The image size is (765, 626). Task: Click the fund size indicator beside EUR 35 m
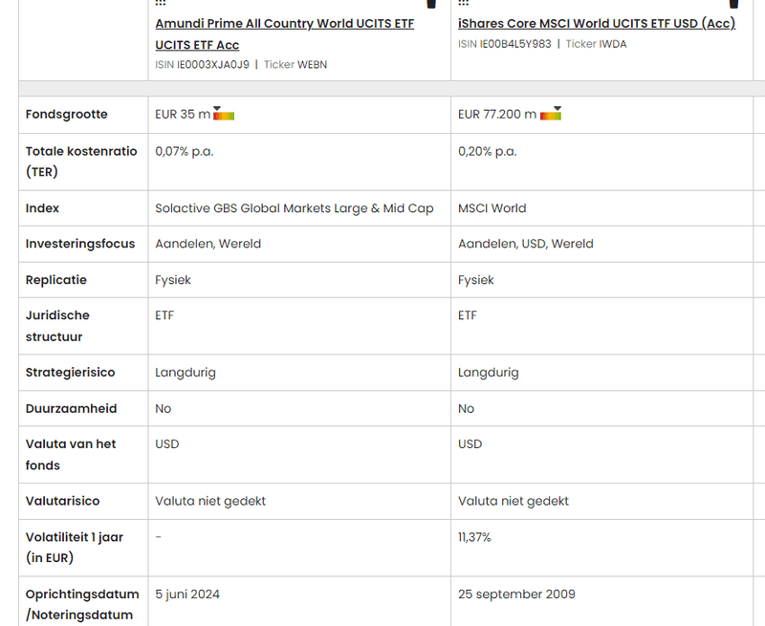(224, 114)
